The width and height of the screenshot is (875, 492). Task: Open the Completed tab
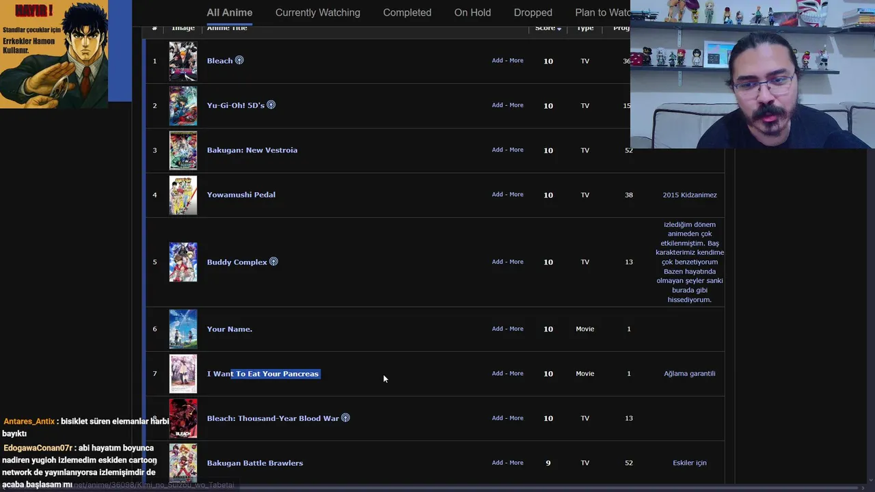click(407, 12)
